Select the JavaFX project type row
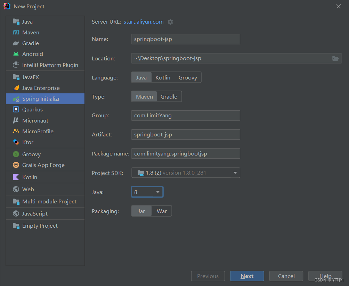Viewport: 349px width, 286px height. coord(45,77)
